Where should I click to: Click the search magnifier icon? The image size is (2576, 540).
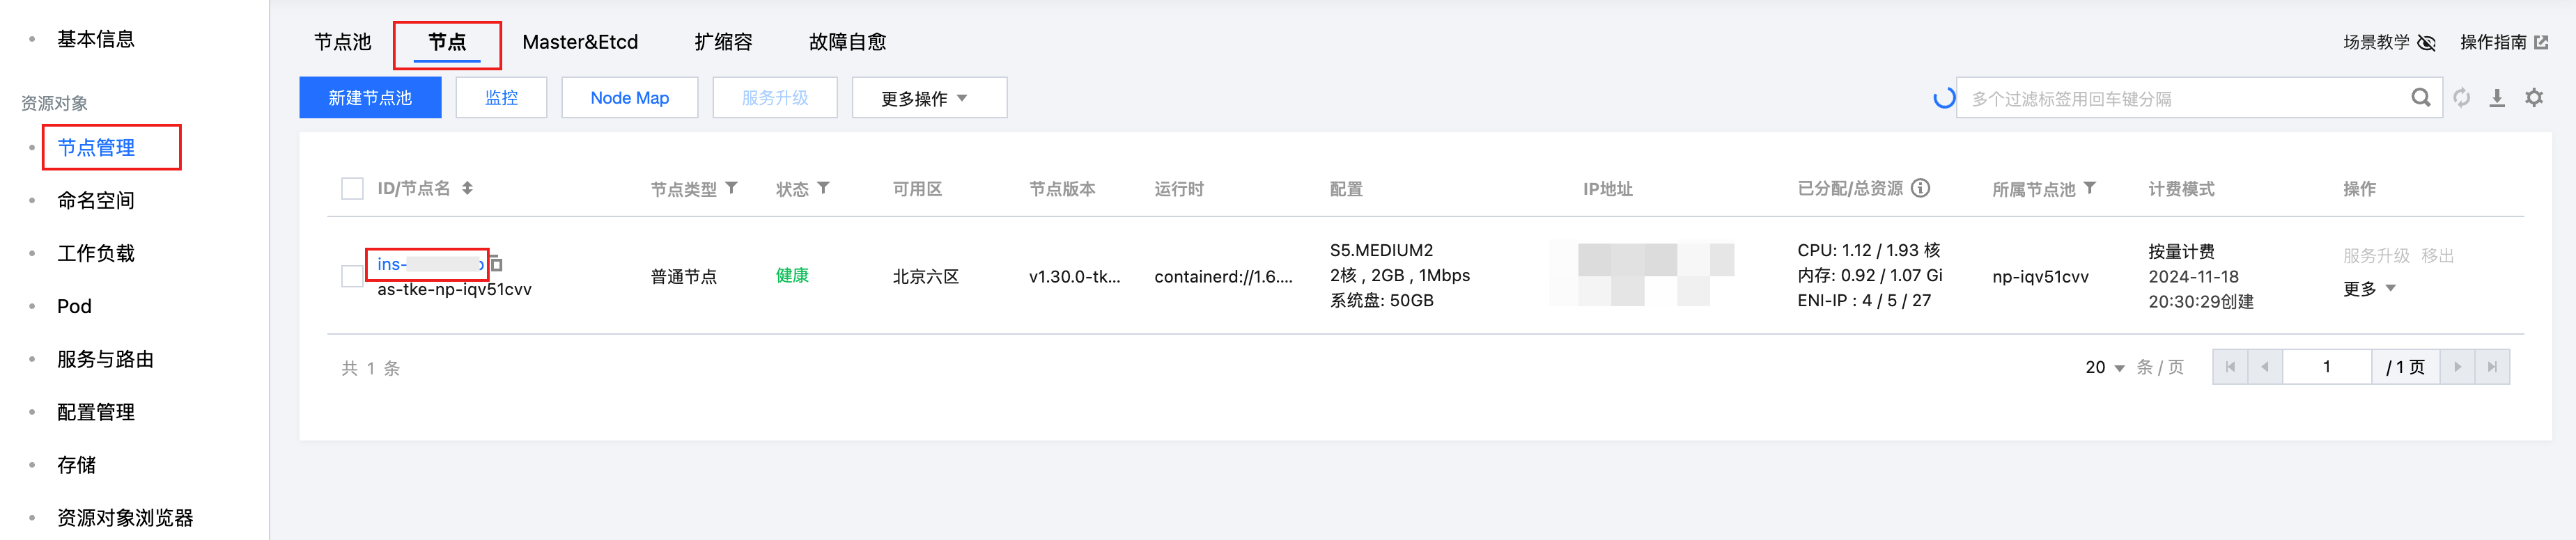[2420, 98]
